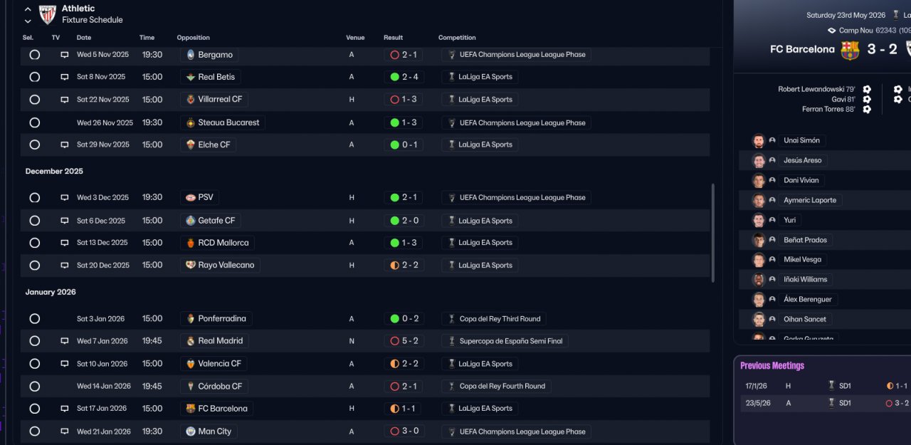Screen dimensions: 911x445
Task: Click the down chevron next to Athletic
Action: pos(28,21)
